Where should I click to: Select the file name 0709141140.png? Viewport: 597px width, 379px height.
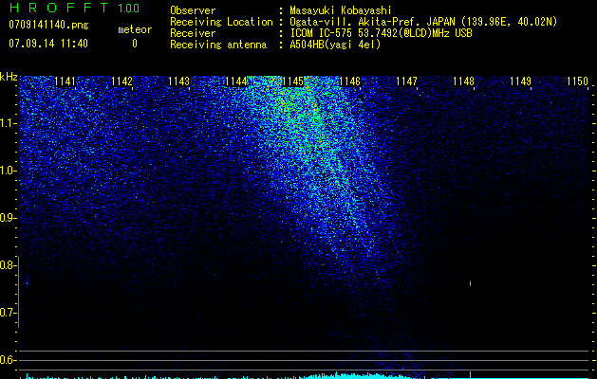48,26
